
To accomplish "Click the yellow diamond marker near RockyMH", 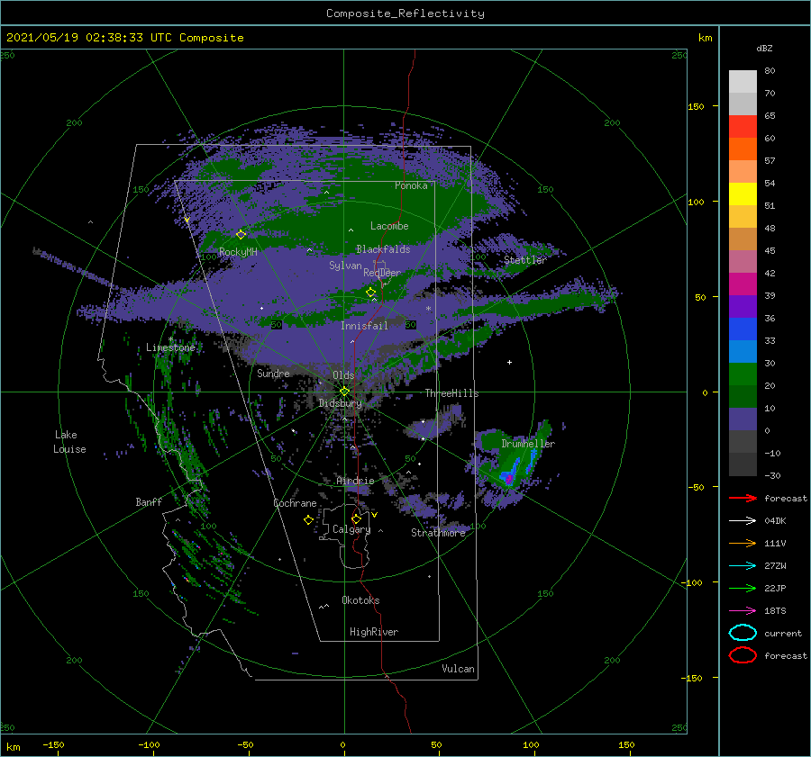I will click(241, 235).
